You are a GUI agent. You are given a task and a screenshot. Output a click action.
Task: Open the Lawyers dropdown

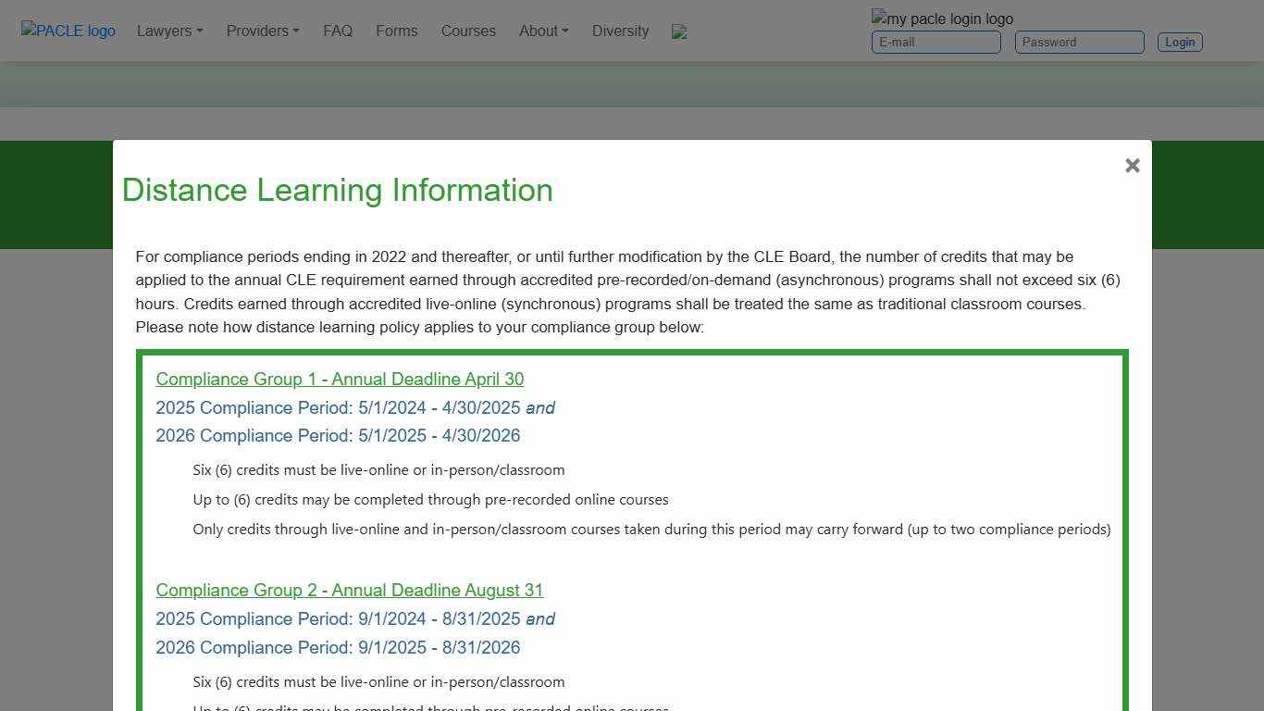coord(168,31)
